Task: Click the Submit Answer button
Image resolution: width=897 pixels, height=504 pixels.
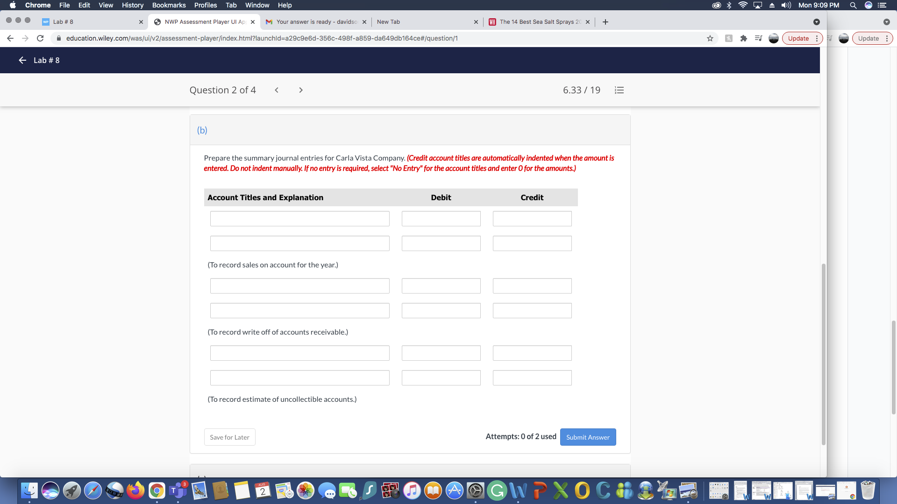Action: [x=588, y=437]
